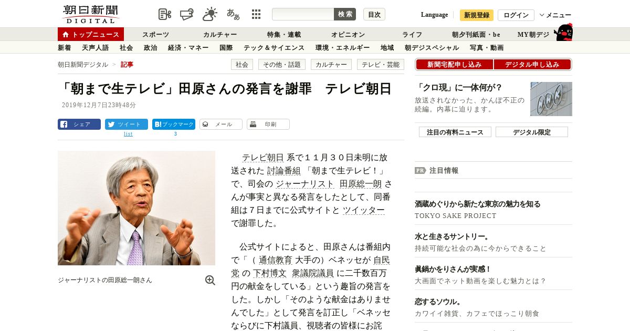This screenshot has height=331, width=630.
Task: Click the bird mascot character icon
Action: (x=563, y=32)
